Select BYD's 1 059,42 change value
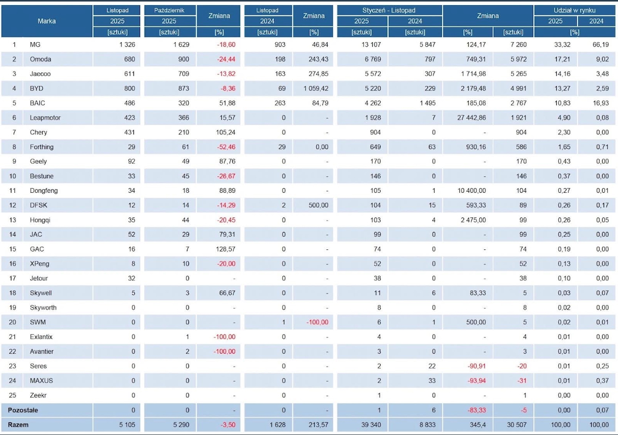Screen dimensions: 618x435 coord(313,89)
